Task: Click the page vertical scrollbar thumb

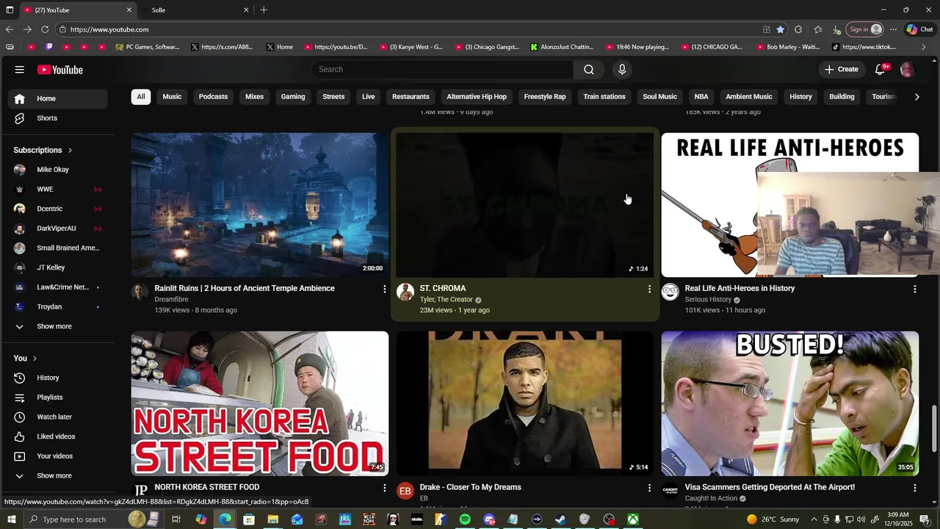Action: coord(934,430)
